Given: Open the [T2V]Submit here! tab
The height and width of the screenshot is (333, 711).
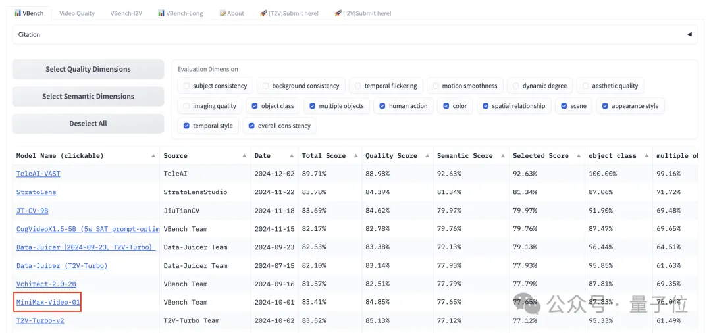Looking at the screenshot, I should click(x=289, y=13).
